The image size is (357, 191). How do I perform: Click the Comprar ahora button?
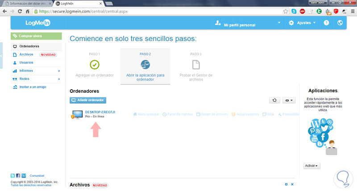tap(36, 36)
